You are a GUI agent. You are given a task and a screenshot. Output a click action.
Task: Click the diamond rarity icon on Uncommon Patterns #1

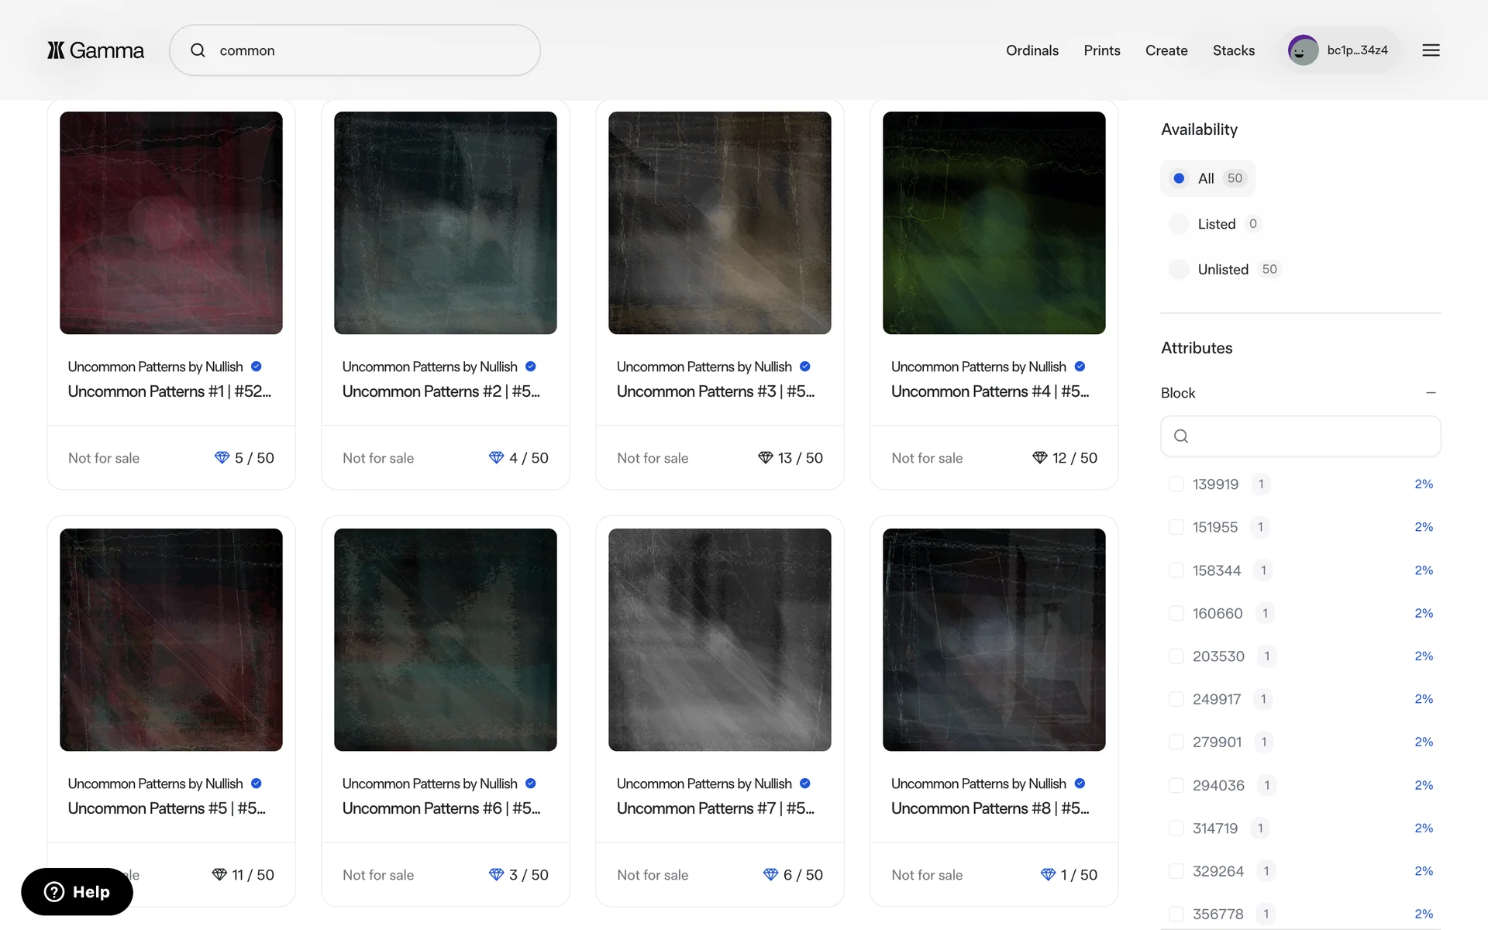[x=222, y=458]
